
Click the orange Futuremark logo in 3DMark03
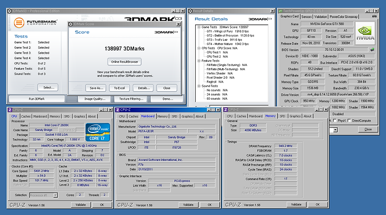[x=19, y=23]
